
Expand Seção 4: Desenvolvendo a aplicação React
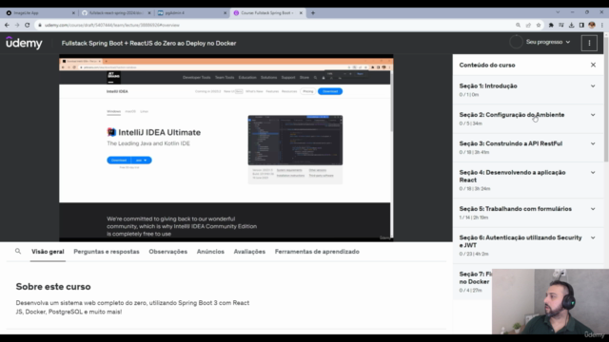(x=528, y=180)
